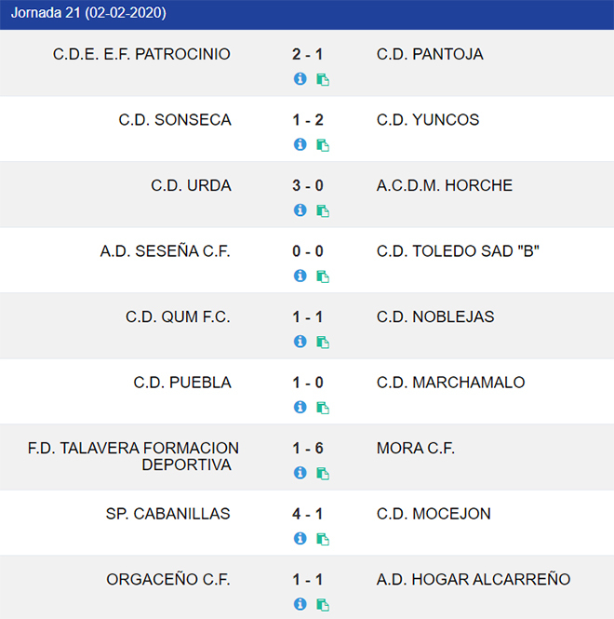Open MORA C.F. team link
The width and height of the screenshot is (614, 619).
click(x=416, y=448)
